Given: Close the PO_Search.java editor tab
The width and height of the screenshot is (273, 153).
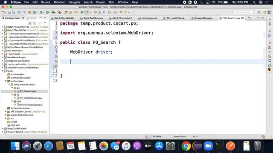Looking at the screenshot, I should tap(242, 18).
